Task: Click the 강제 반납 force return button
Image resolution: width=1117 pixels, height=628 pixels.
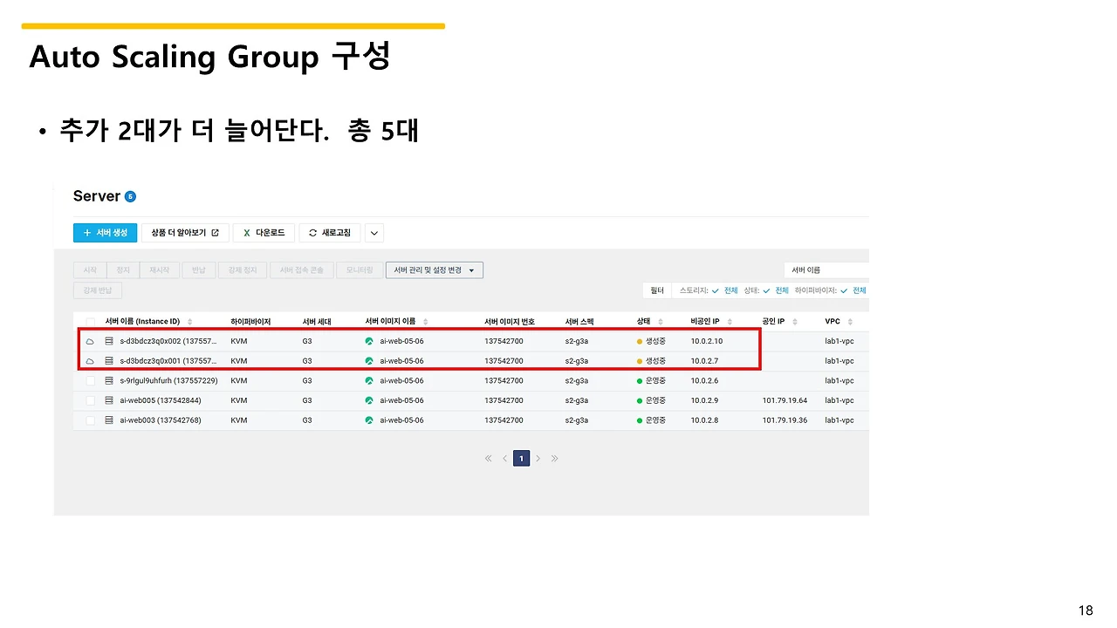Action: 98,290
